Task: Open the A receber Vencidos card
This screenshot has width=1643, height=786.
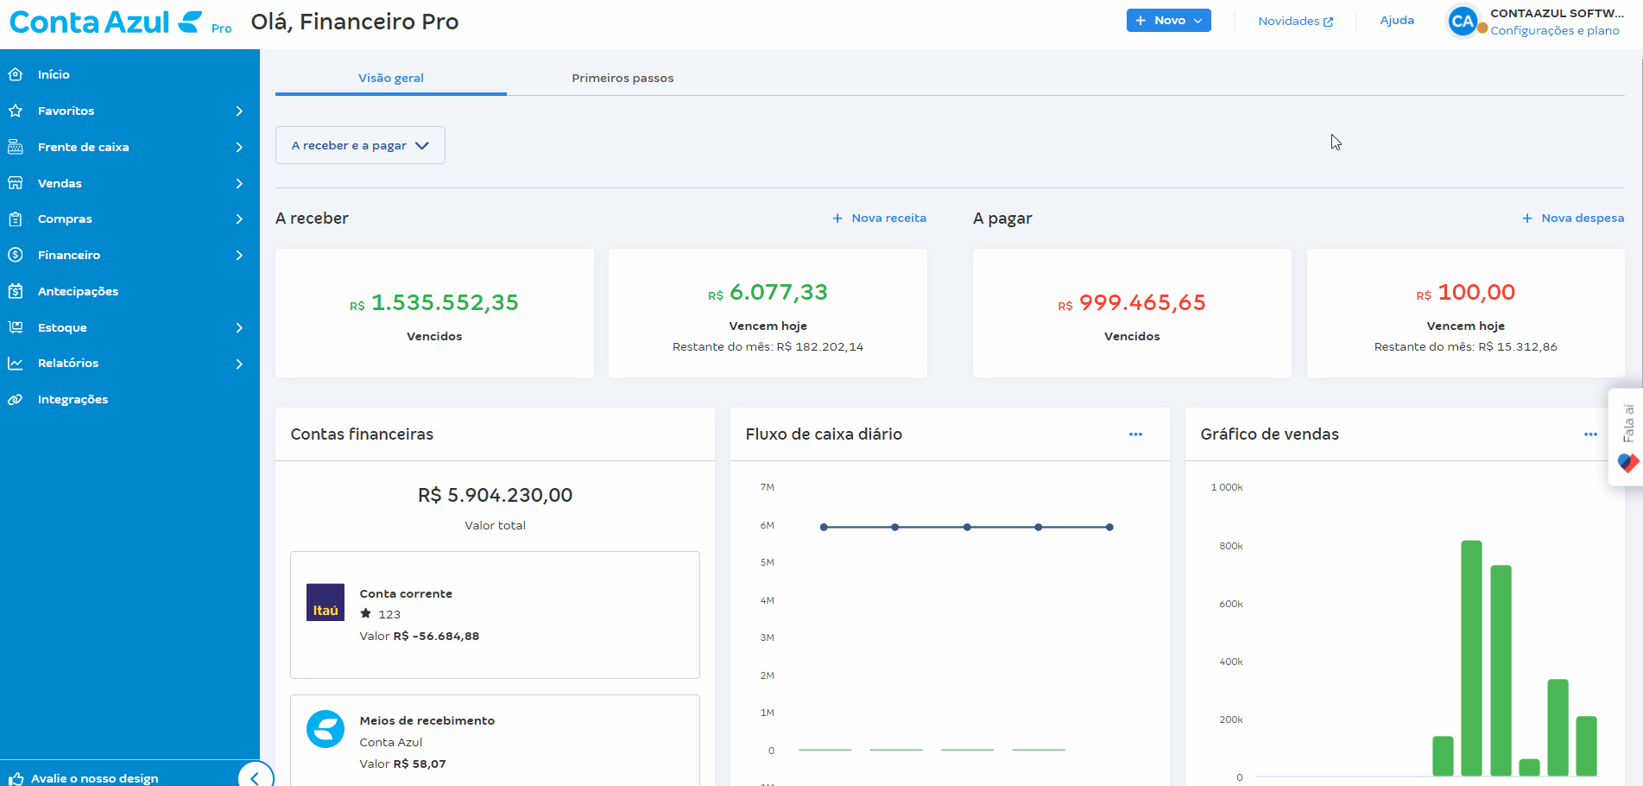Action: coord(434,313)
